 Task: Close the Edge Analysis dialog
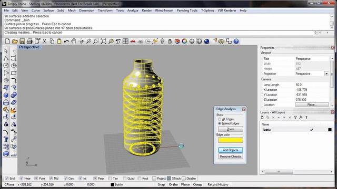(243, 109)
